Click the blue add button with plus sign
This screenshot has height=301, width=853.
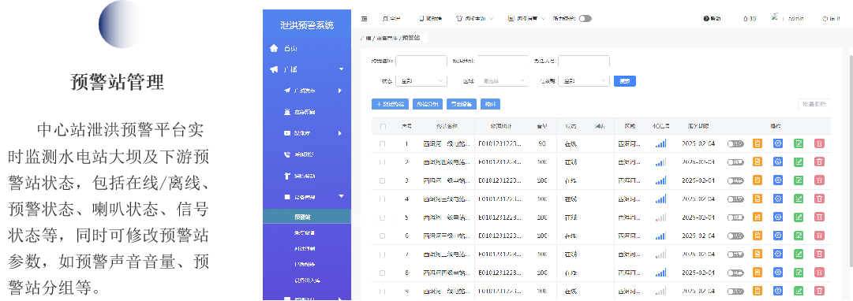coord(391,104)
